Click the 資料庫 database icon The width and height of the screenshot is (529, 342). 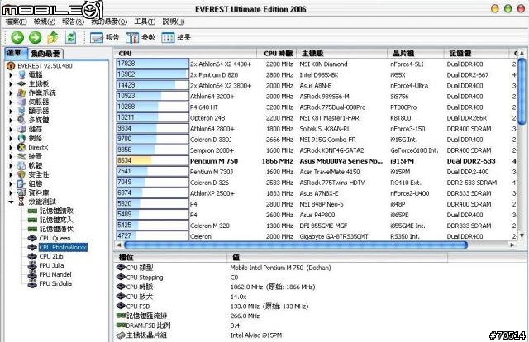coord(21,192)
